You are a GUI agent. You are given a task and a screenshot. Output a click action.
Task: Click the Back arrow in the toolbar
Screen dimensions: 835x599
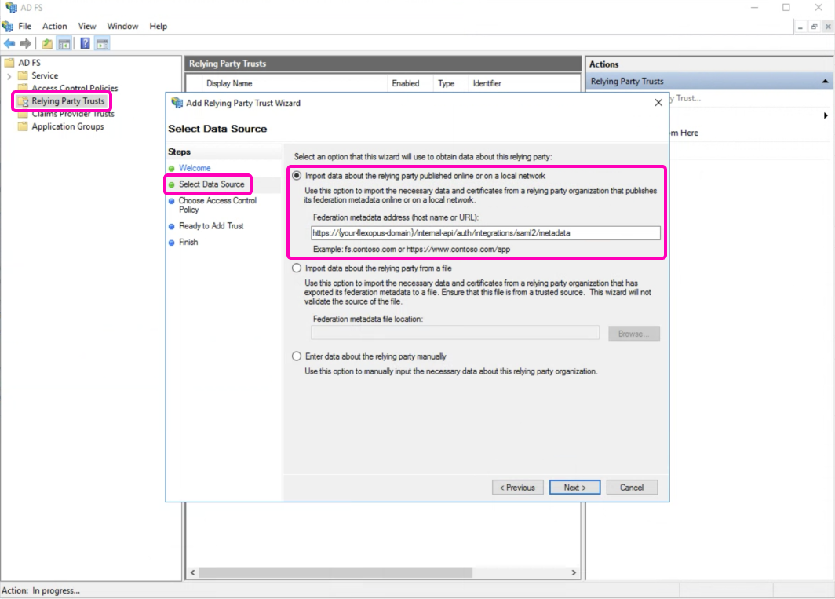[x=9, y=44]
